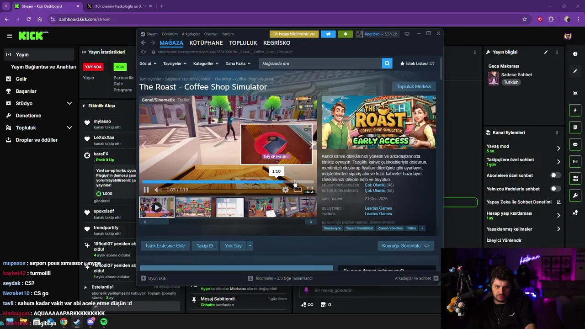Click the info icon in Kick right sidebar

(x=575, y=54)
